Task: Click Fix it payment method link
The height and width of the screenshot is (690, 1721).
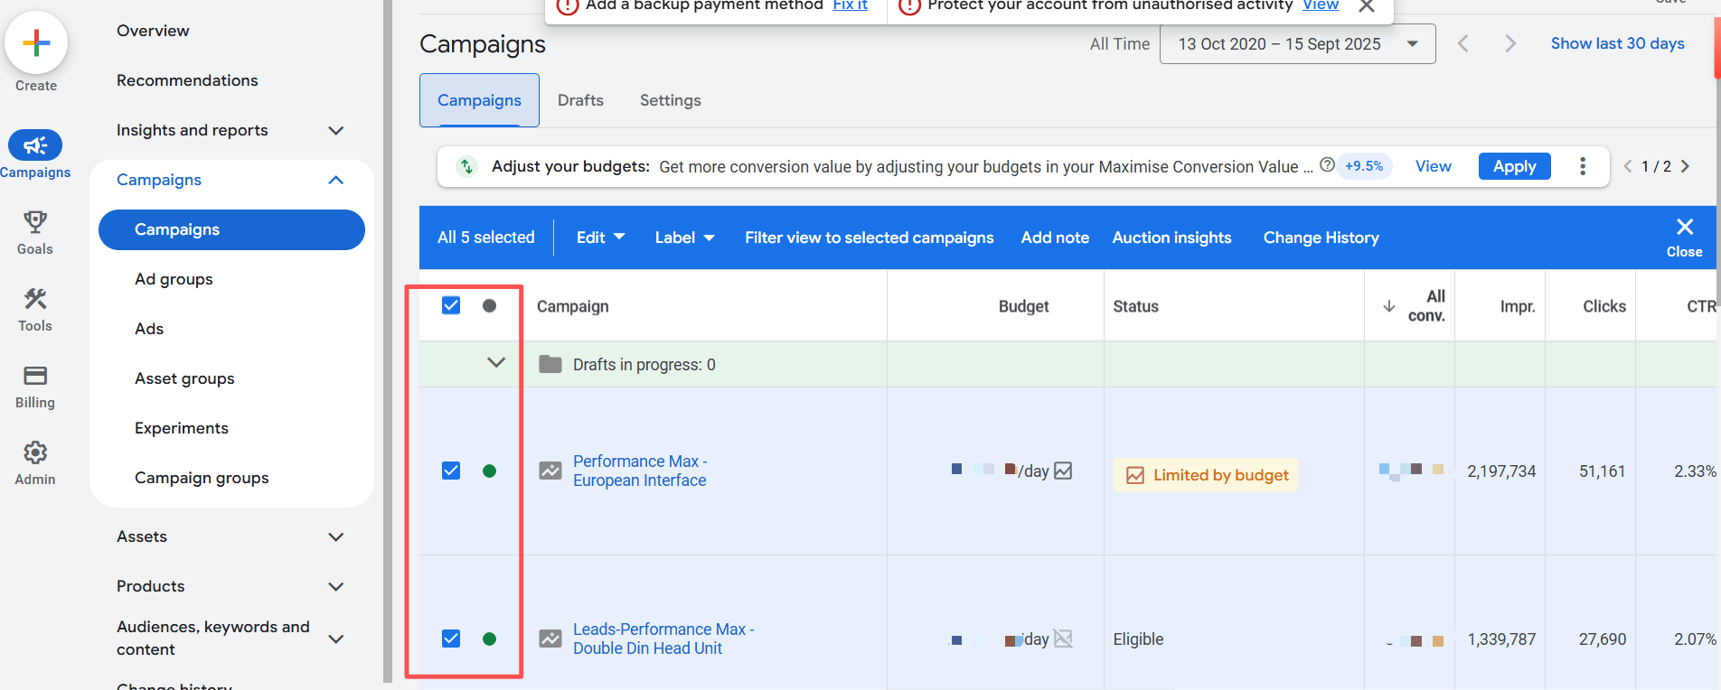Action: point(850,5)
